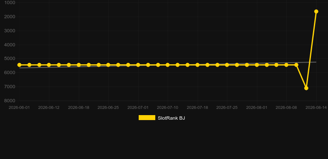Image resolution: width=328 pixels, height=159 pixels.
Task: Select the final data point near 1600
Action: [316, 12]
